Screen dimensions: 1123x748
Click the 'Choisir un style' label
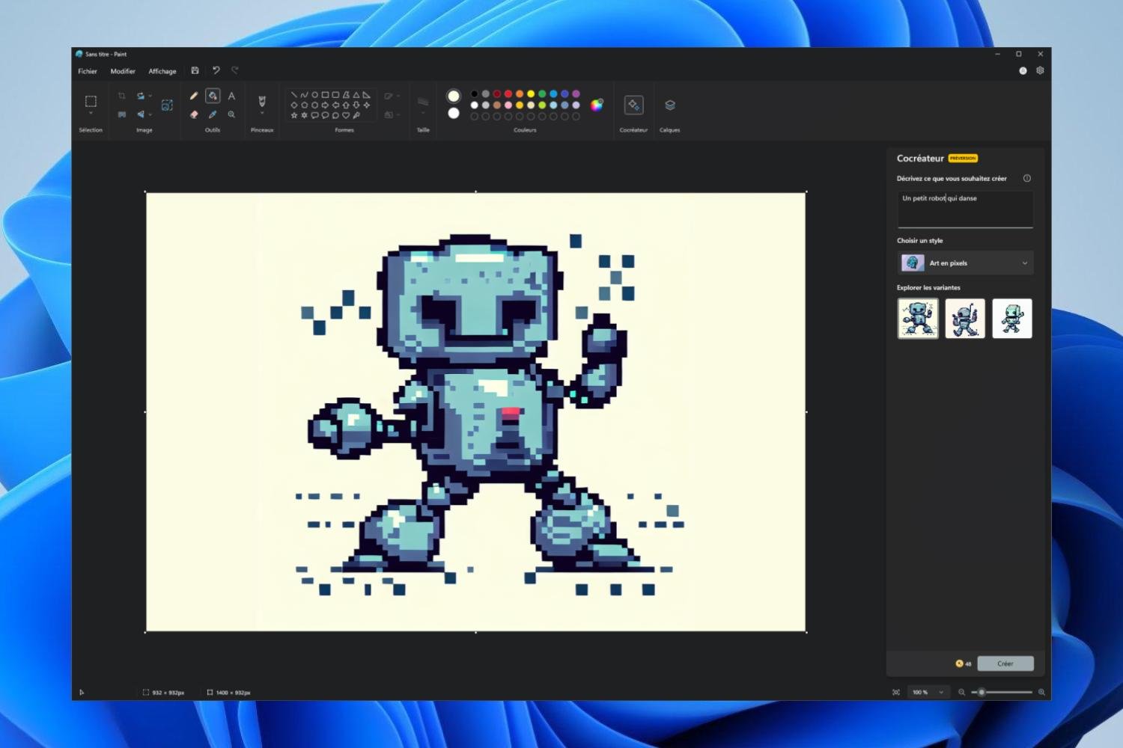920,241
